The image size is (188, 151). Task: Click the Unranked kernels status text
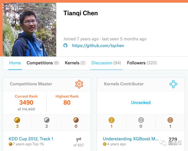click(x=141, y=103)
